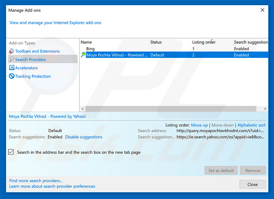Select the Bing search provider row
274x199 pixels.
point(91,49)
